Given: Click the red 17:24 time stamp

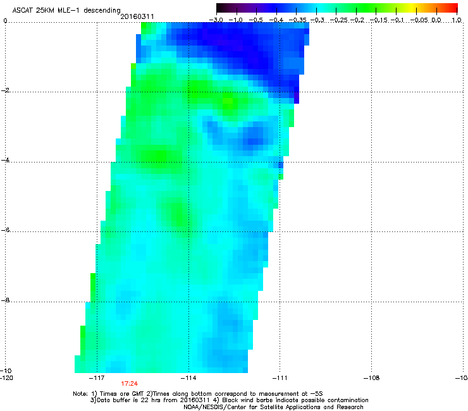Looking at the screenshot, I should pos(129,384).
